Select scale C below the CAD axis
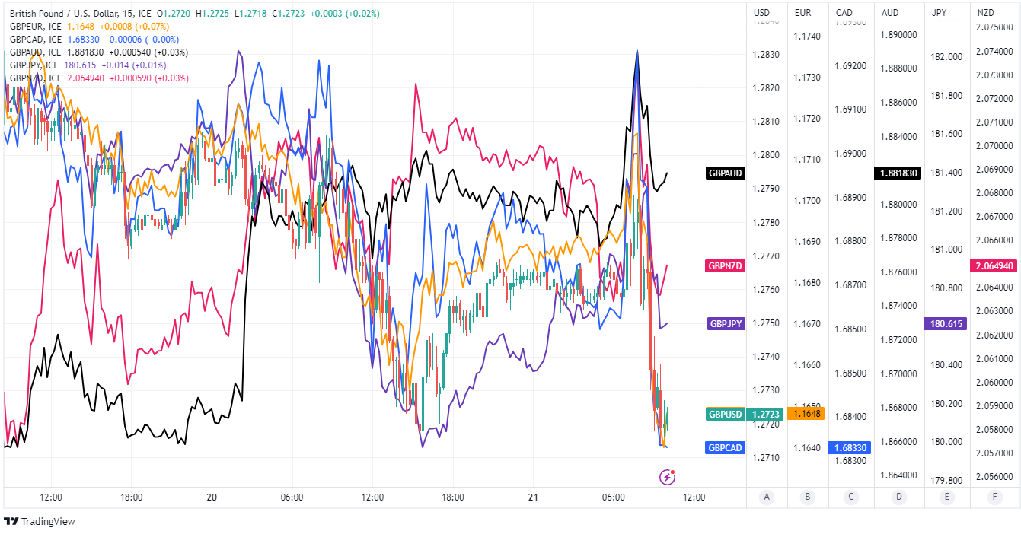The height and width of the screenshot is (534, 1021). (850, 497)
